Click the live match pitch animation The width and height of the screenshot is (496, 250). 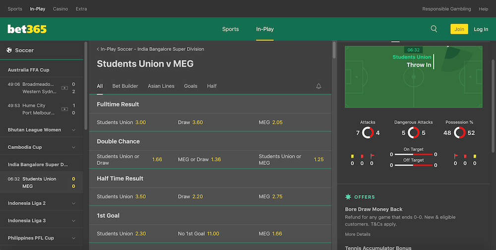414,77
